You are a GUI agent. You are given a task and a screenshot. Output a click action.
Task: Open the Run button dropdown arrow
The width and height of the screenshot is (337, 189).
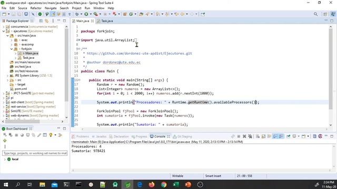(91, 14)
